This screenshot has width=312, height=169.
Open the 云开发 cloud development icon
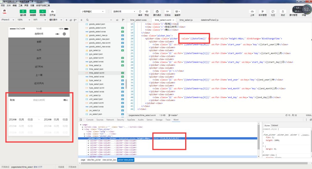point(52,12)
